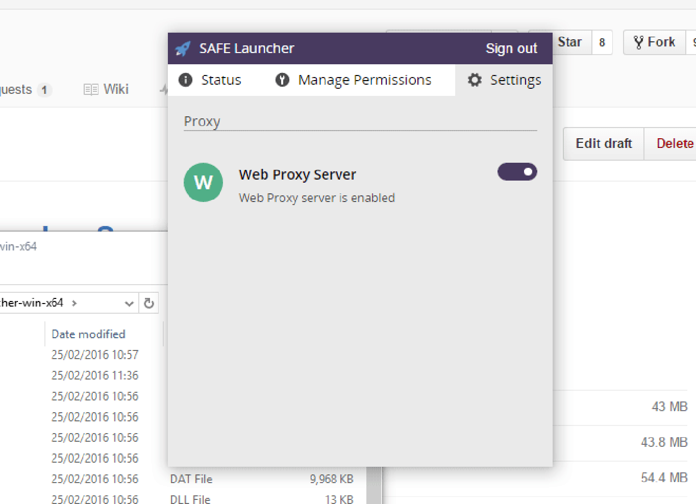
Task: Click the DLL File type entry
Action: [190, 499]
